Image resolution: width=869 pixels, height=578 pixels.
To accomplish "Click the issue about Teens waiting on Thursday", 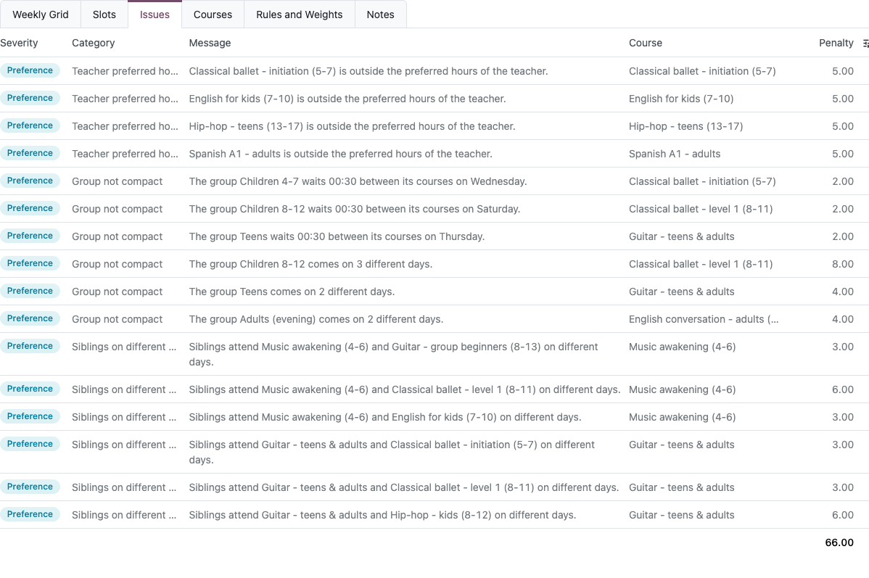I will click(x=337, y=236).
